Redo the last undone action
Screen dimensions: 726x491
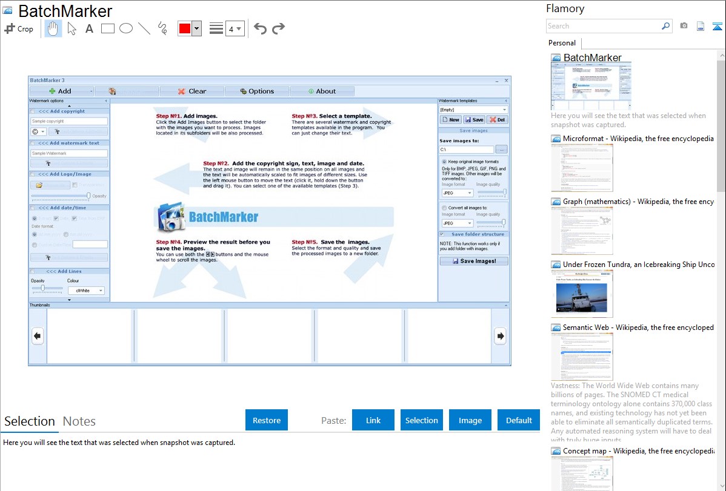(278, 28)
